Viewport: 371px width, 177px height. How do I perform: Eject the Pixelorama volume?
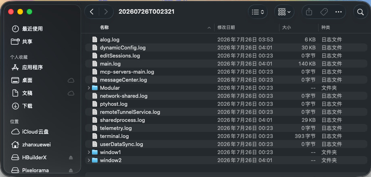pyautogui.click(x=71, y=171)
